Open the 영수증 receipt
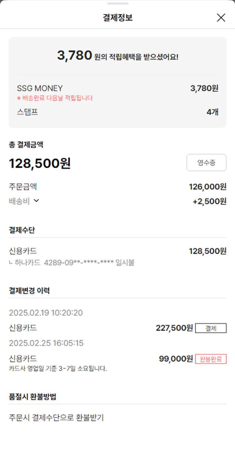The image size is (235, 455). click(206, 163)
